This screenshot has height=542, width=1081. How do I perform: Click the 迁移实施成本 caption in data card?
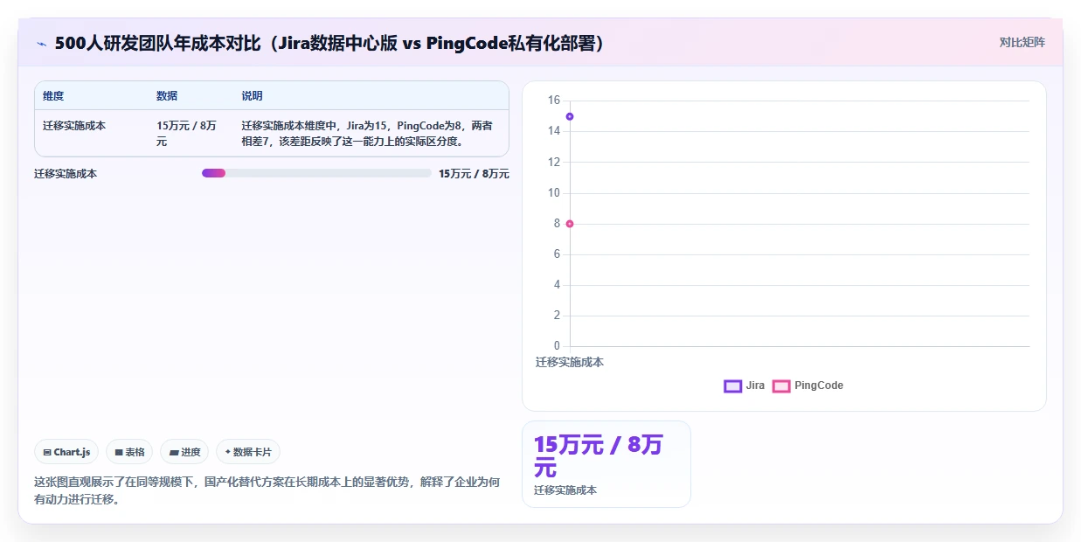[x=565, y=490]
